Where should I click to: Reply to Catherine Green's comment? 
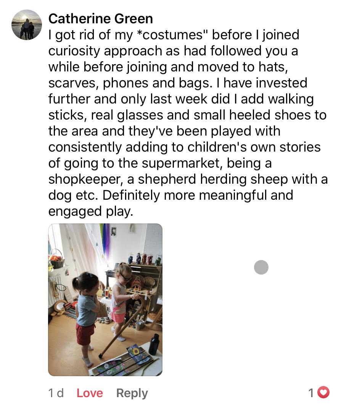[132, 393]
